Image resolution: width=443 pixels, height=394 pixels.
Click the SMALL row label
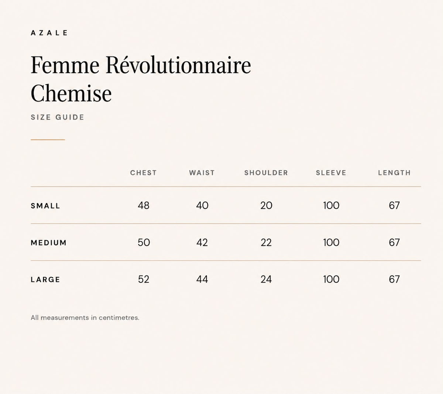coord(45,206)
